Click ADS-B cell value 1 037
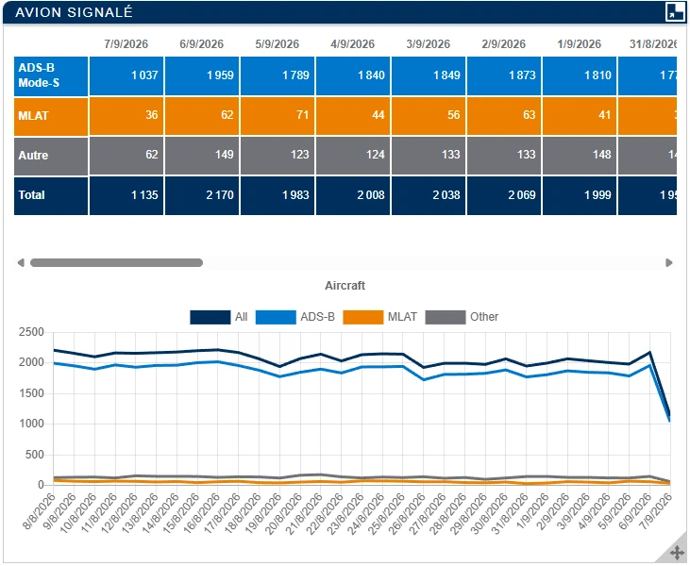Image resolution: width=690 pixels, height=566 pixels. (x=126, y=75)
